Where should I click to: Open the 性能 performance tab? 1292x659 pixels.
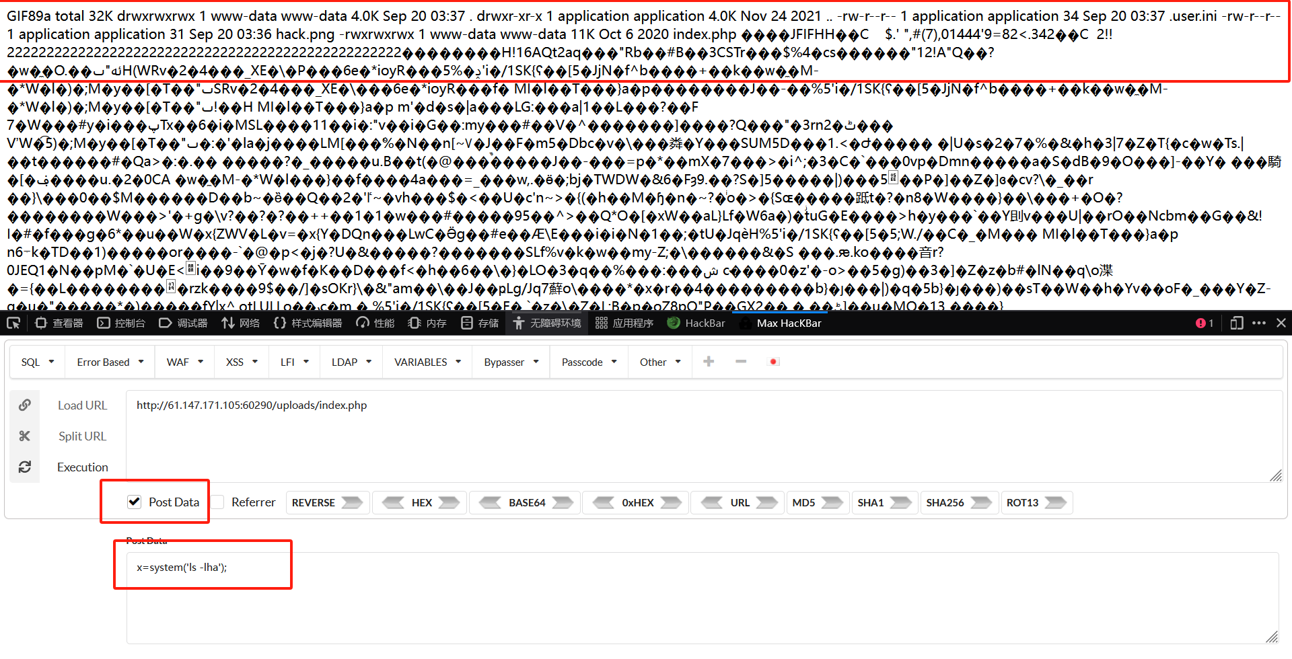pos(375,323)
